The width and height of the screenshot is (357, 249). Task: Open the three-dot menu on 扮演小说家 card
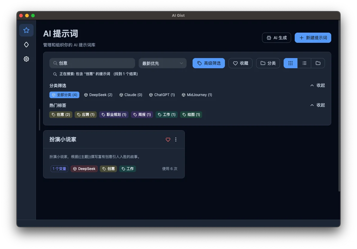(x=176, y=139)
